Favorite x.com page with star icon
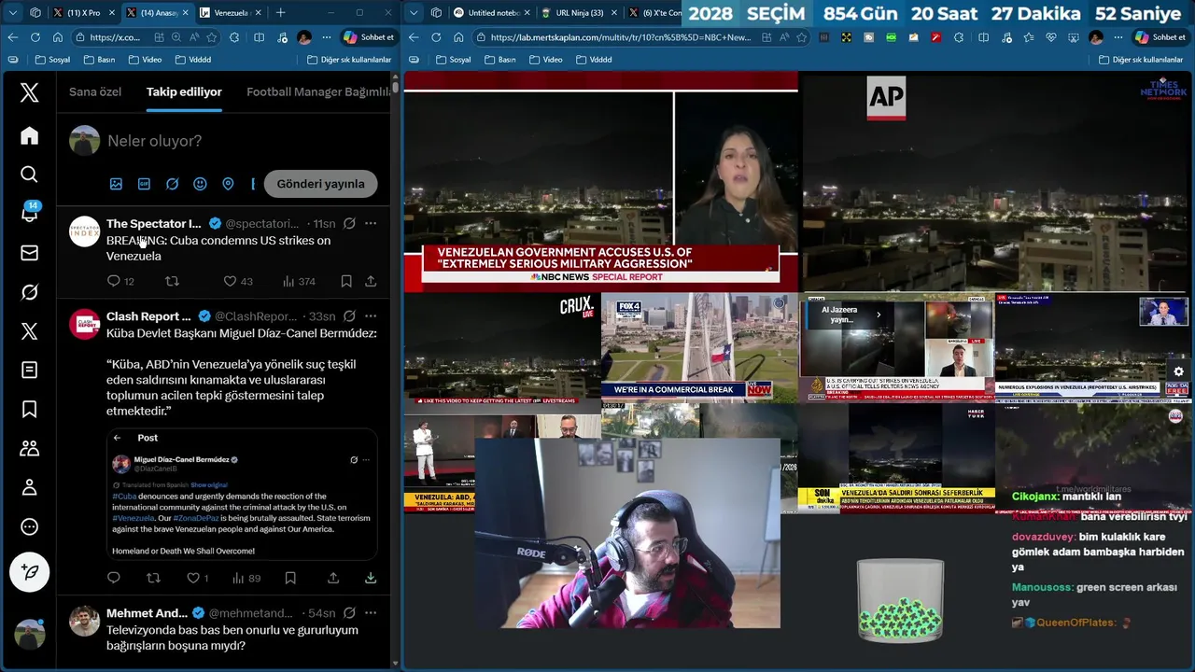The width and height of the screenshot is (1195, 672). pyautogui.click(x=212, y=37)
